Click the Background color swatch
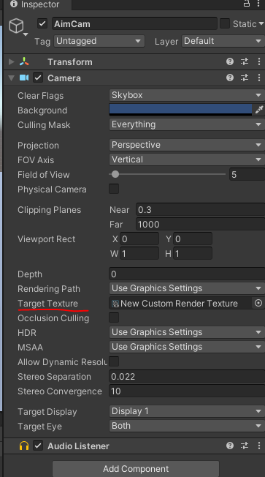 coord(180,110)
